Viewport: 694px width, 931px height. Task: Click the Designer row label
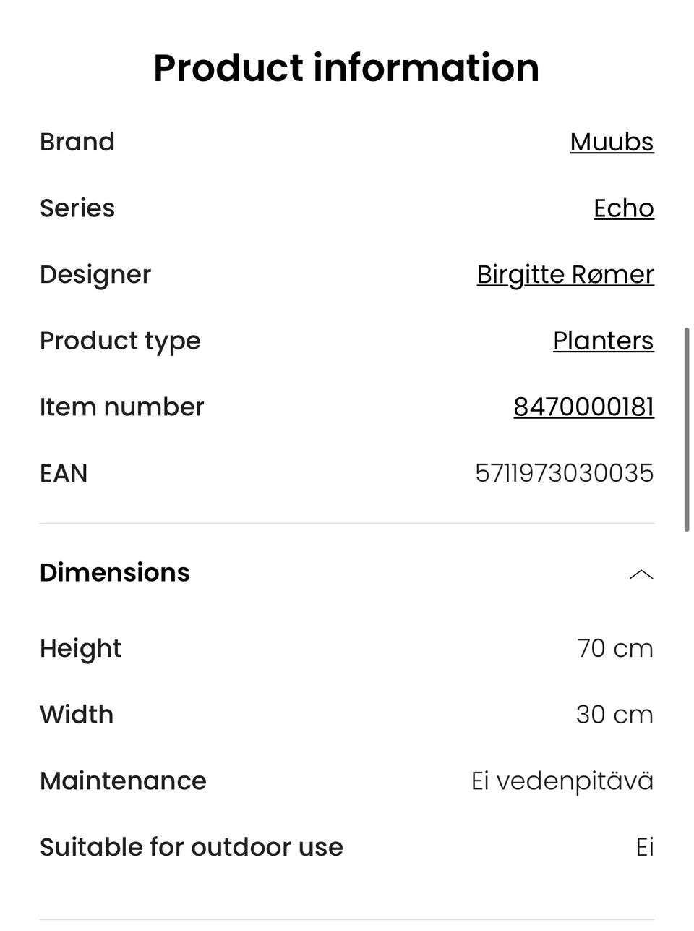[95, 275]
